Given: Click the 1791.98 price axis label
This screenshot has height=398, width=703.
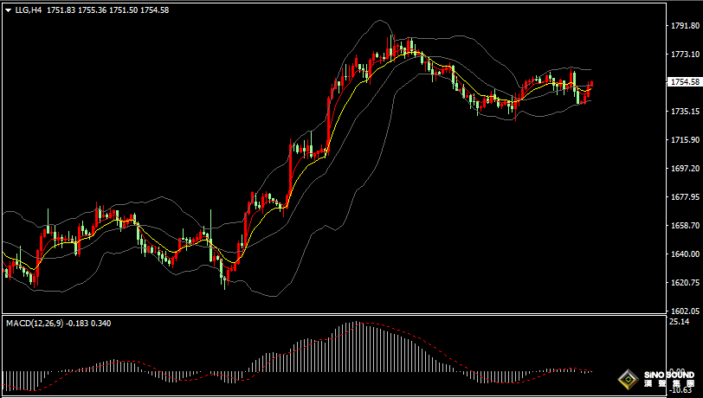Looking at the screenshot, I should pos(684,26).
